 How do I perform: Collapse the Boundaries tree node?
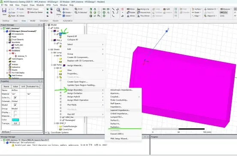pyautogui.click(x=7, y=42)
